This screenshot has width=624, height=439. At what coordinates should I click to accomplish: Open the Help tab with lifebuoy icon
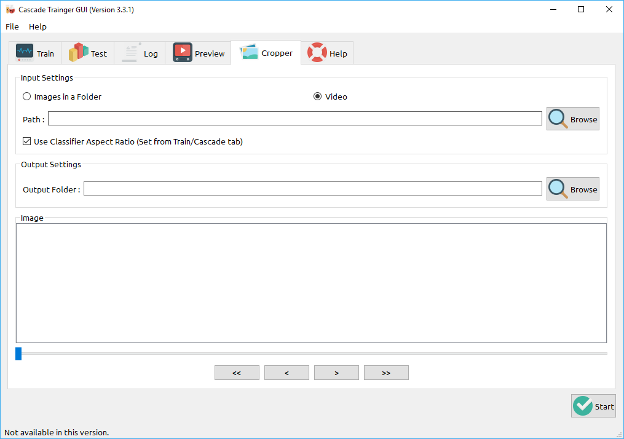click(327, 53)
